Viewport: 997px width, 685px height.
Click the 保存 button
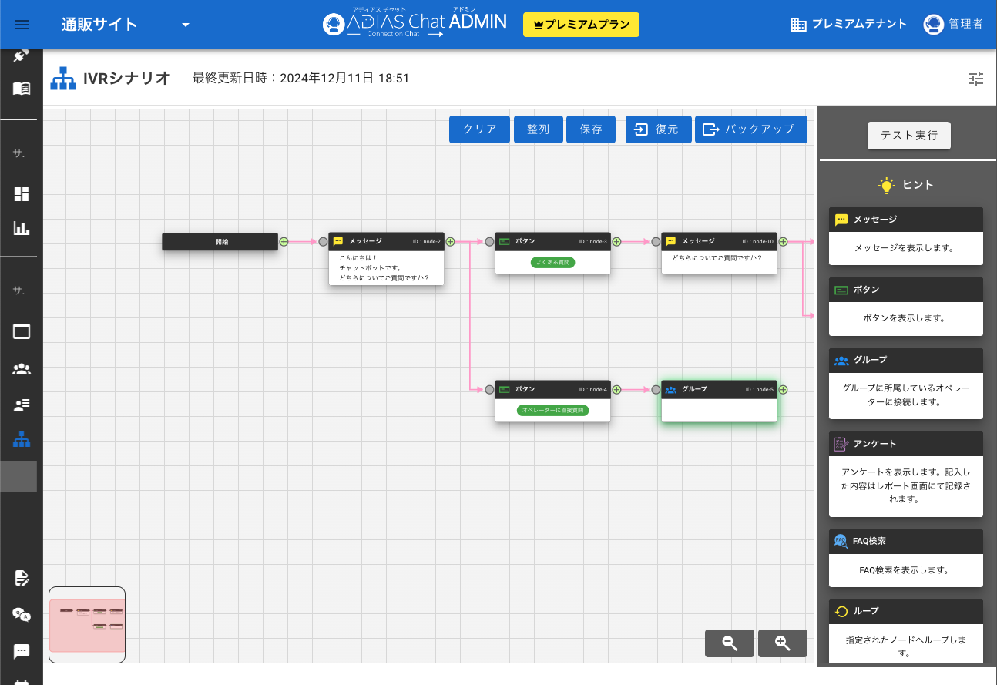pos(591,129)
